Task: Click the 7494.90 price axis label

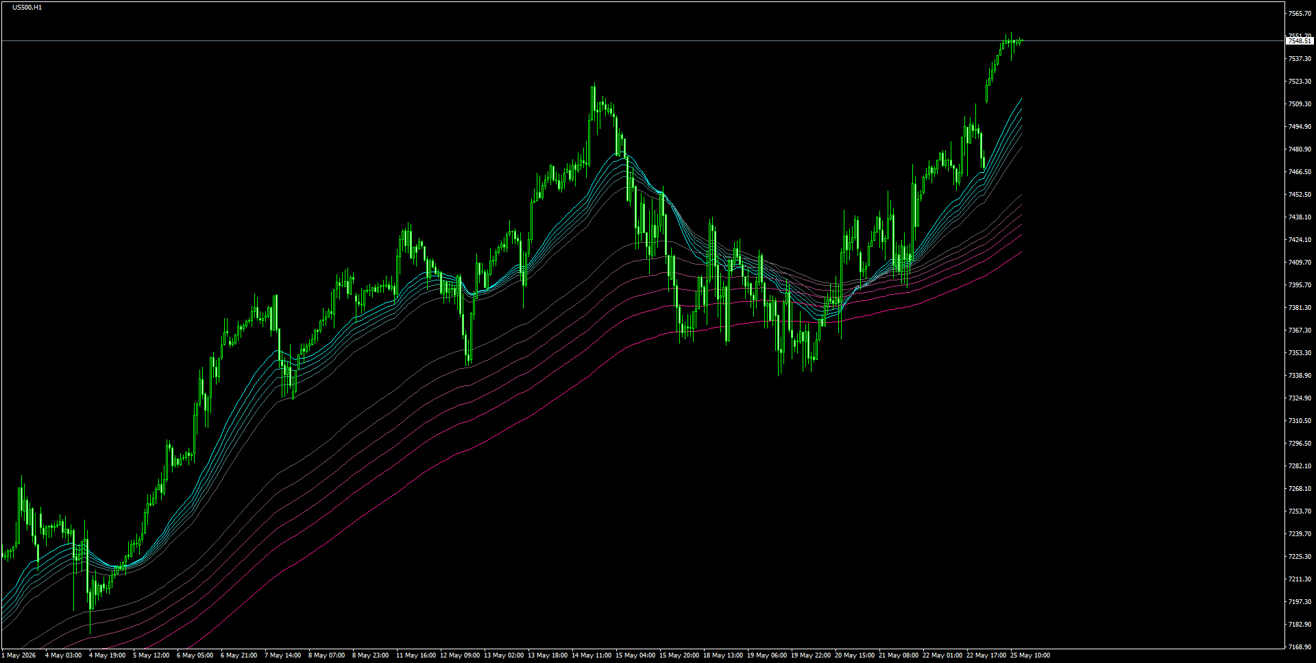Action: click(x=1300, y=127)
